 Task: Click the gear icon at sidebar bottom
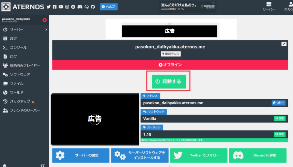pos(4,165)
